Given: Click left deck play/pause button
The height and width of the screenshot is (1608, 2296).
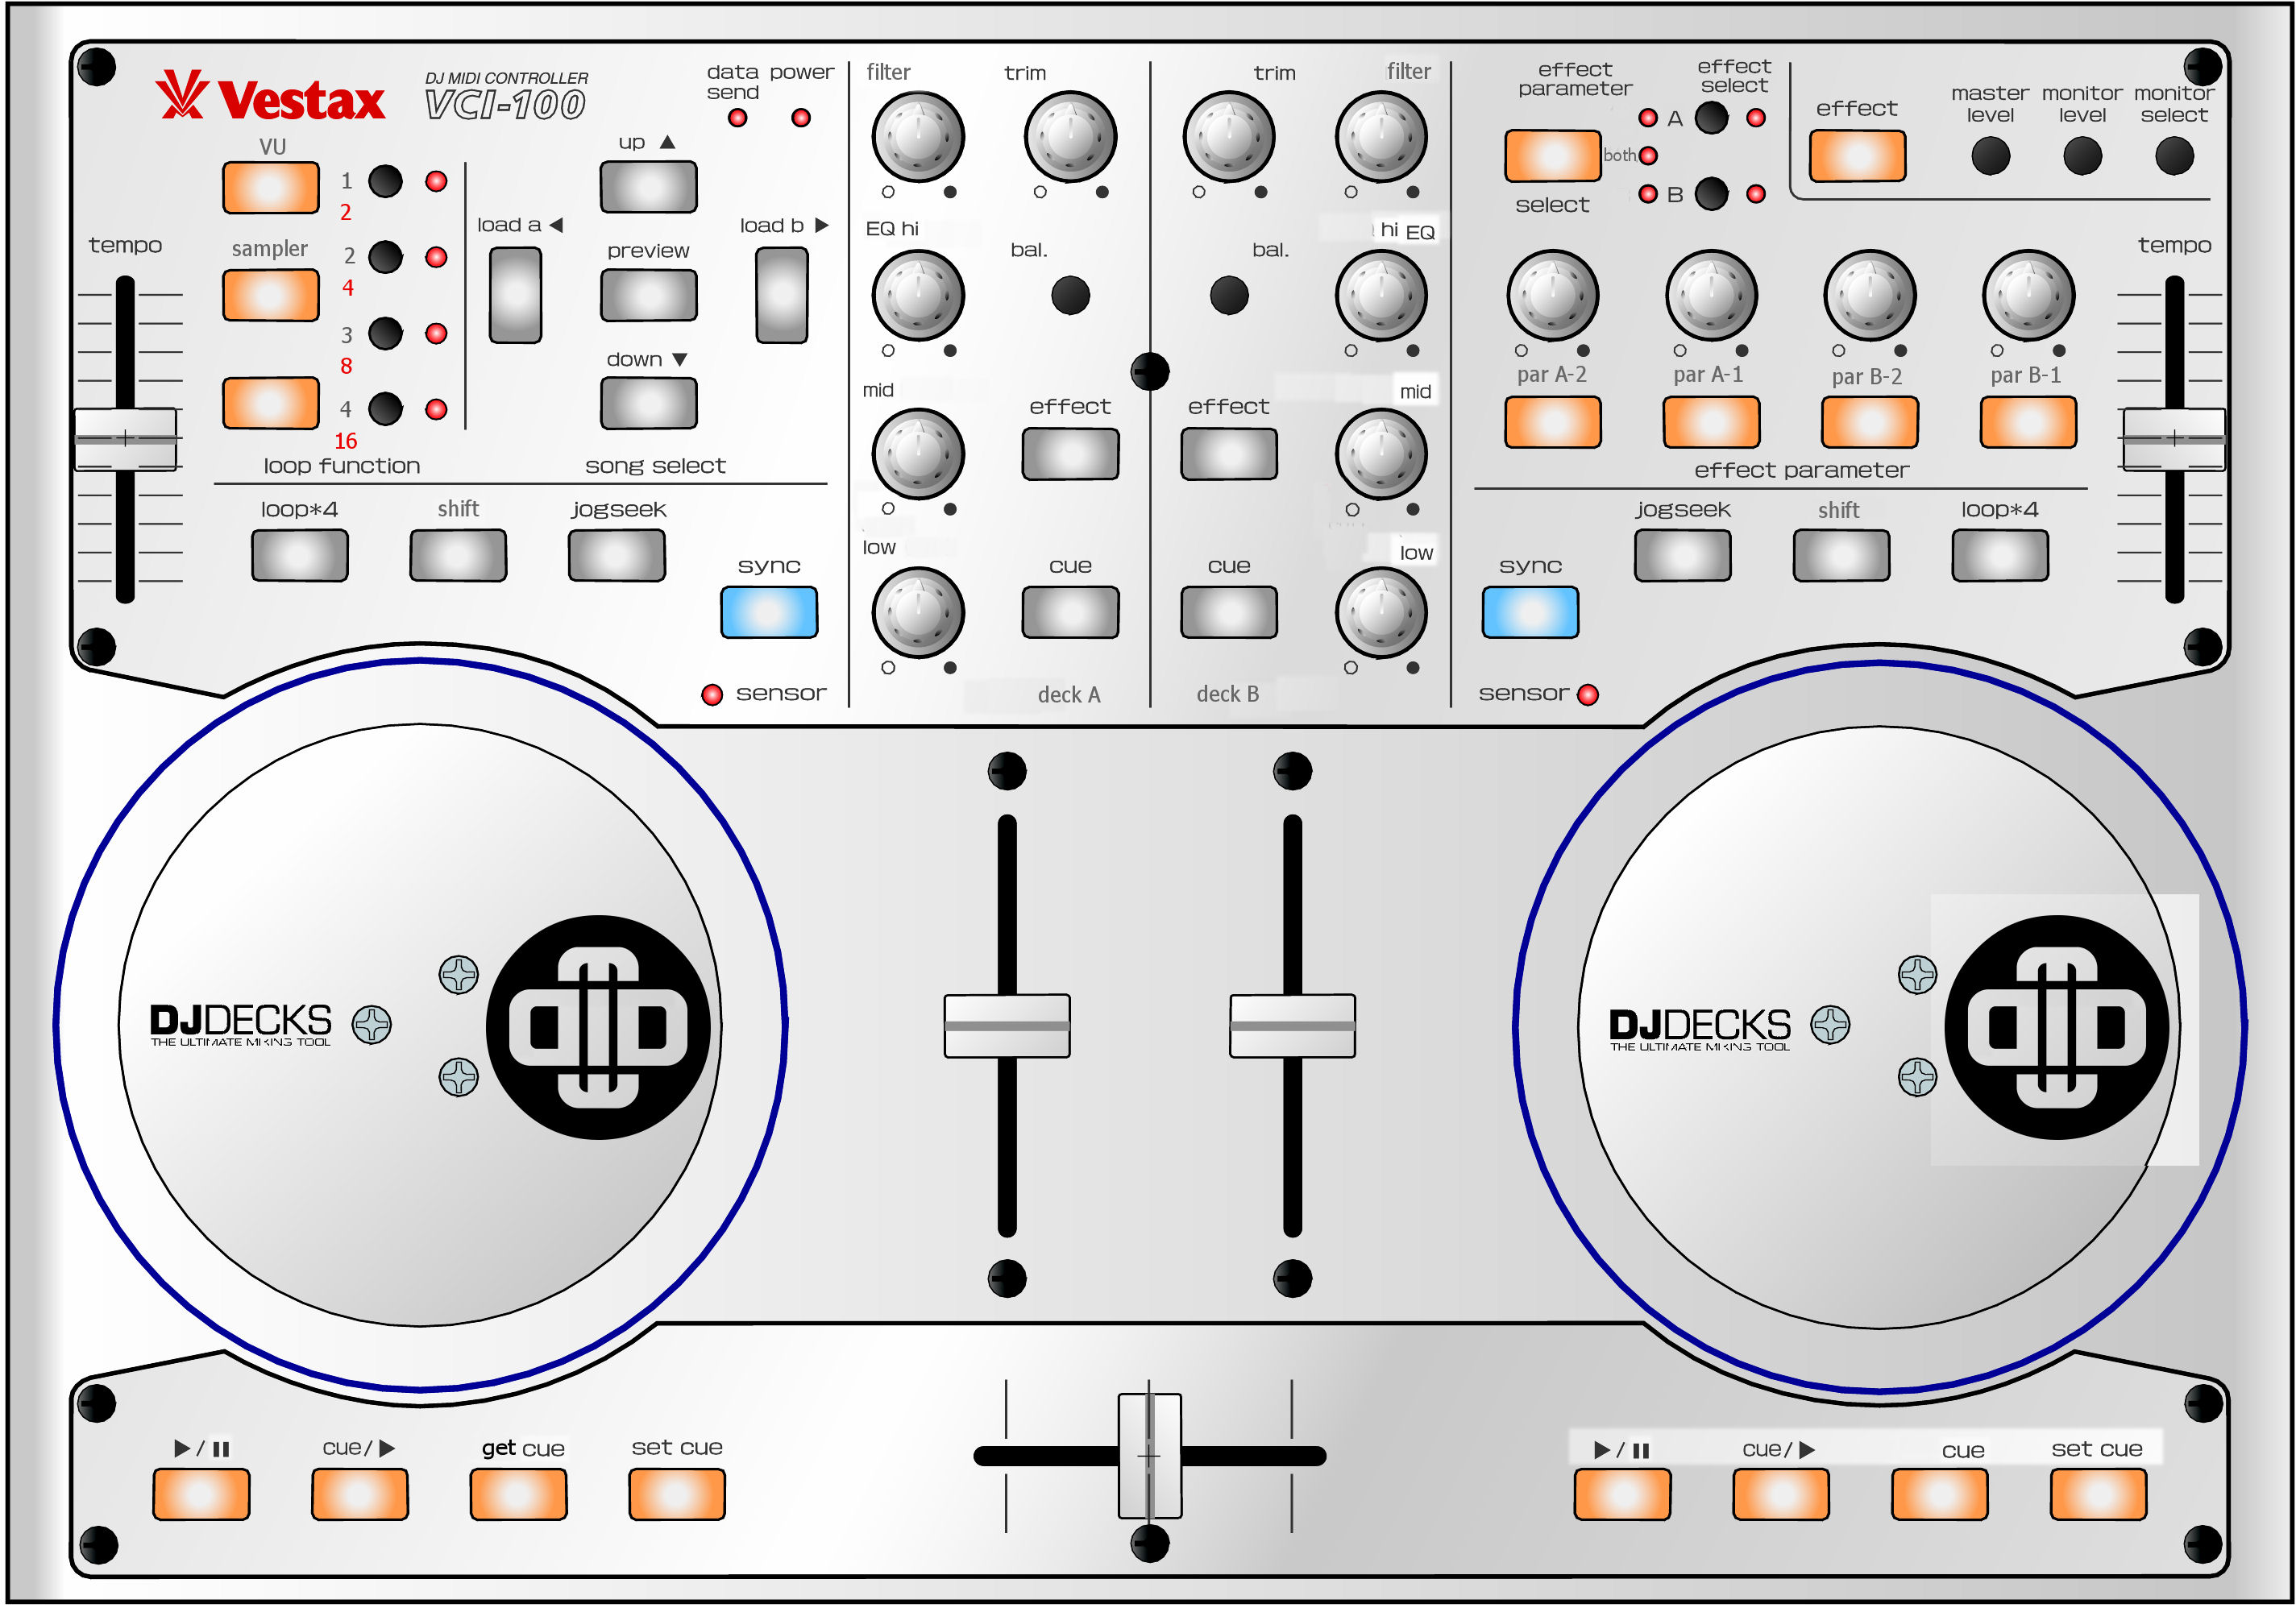Looking at the screenshot, I should pyautogui.click(x=201, y=1495).
